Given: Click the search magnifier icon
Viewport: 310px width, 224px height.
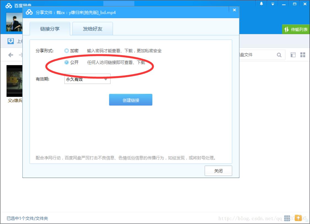Looking at the screenshot, I should coord(279,55).
